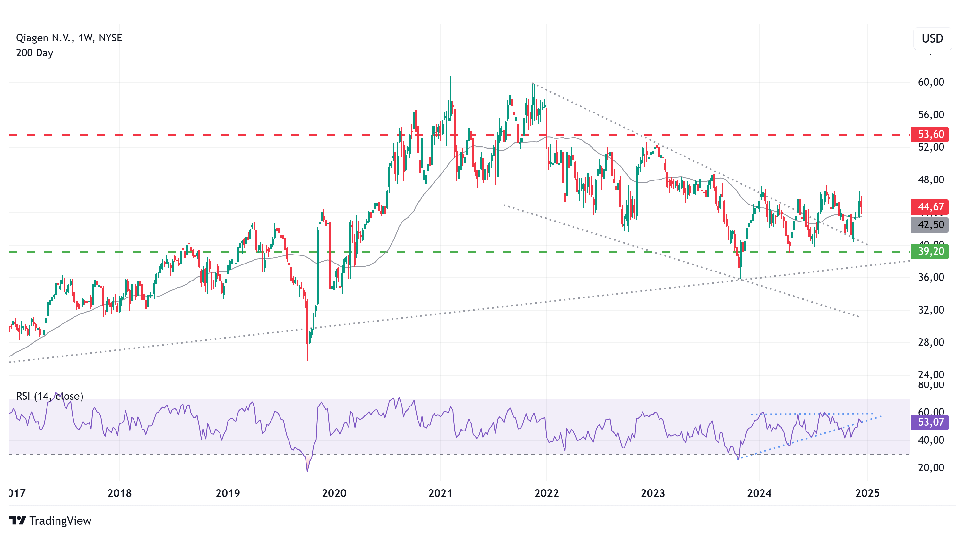
Task: Click the 56,00 price axis label
Action: [931, 114]
